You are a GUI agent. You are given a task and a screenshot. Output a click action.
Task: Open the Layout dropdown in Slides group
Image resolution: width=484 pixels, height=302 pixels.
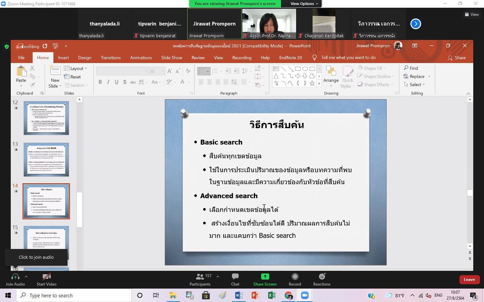(76, 68)
